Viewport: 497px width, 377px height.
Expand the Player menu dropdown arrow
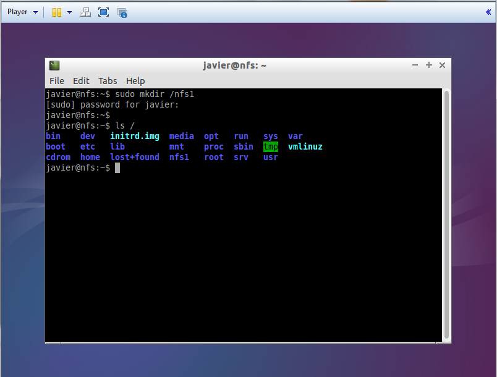(x=35, y=12)
